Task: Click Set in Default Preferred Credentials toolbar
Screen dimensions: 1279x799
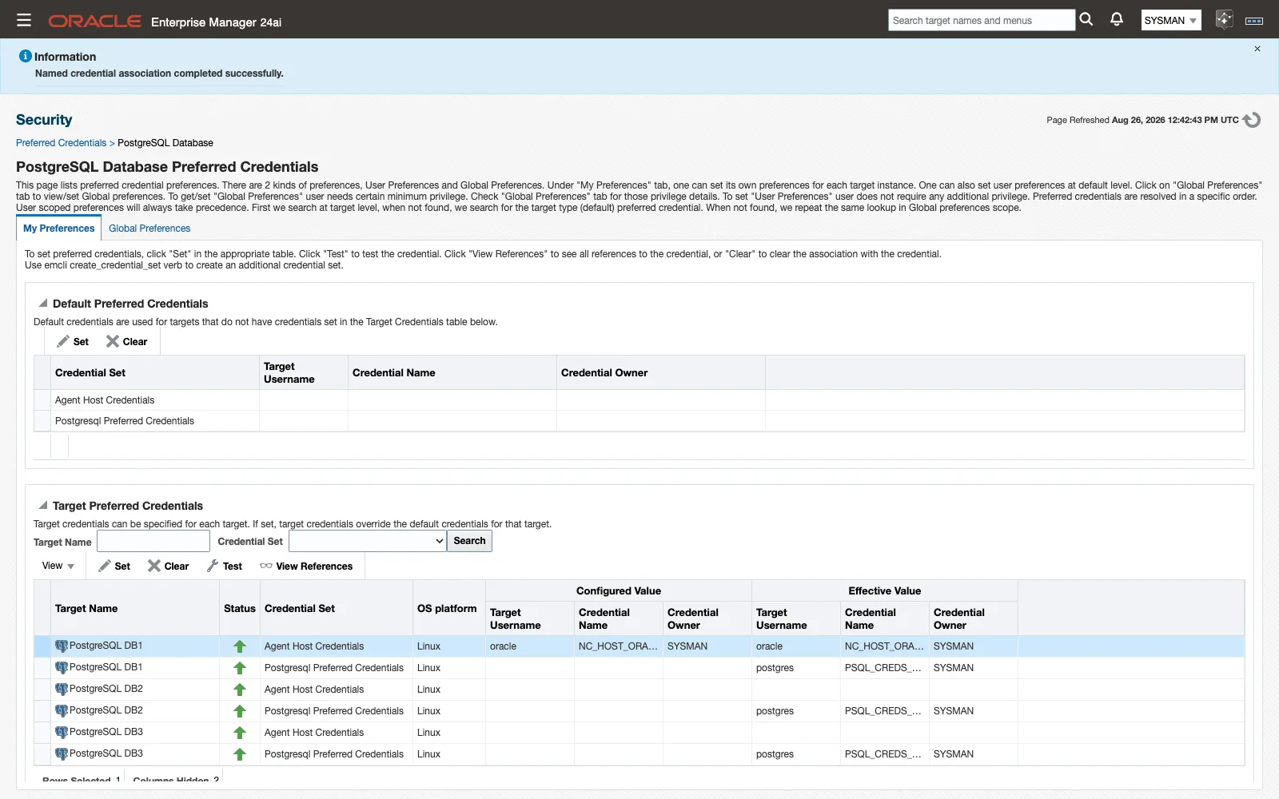Action: pos(73,342)
